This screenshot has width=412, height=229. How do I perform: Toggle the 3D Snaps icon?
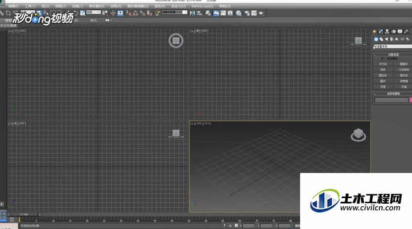128,13
